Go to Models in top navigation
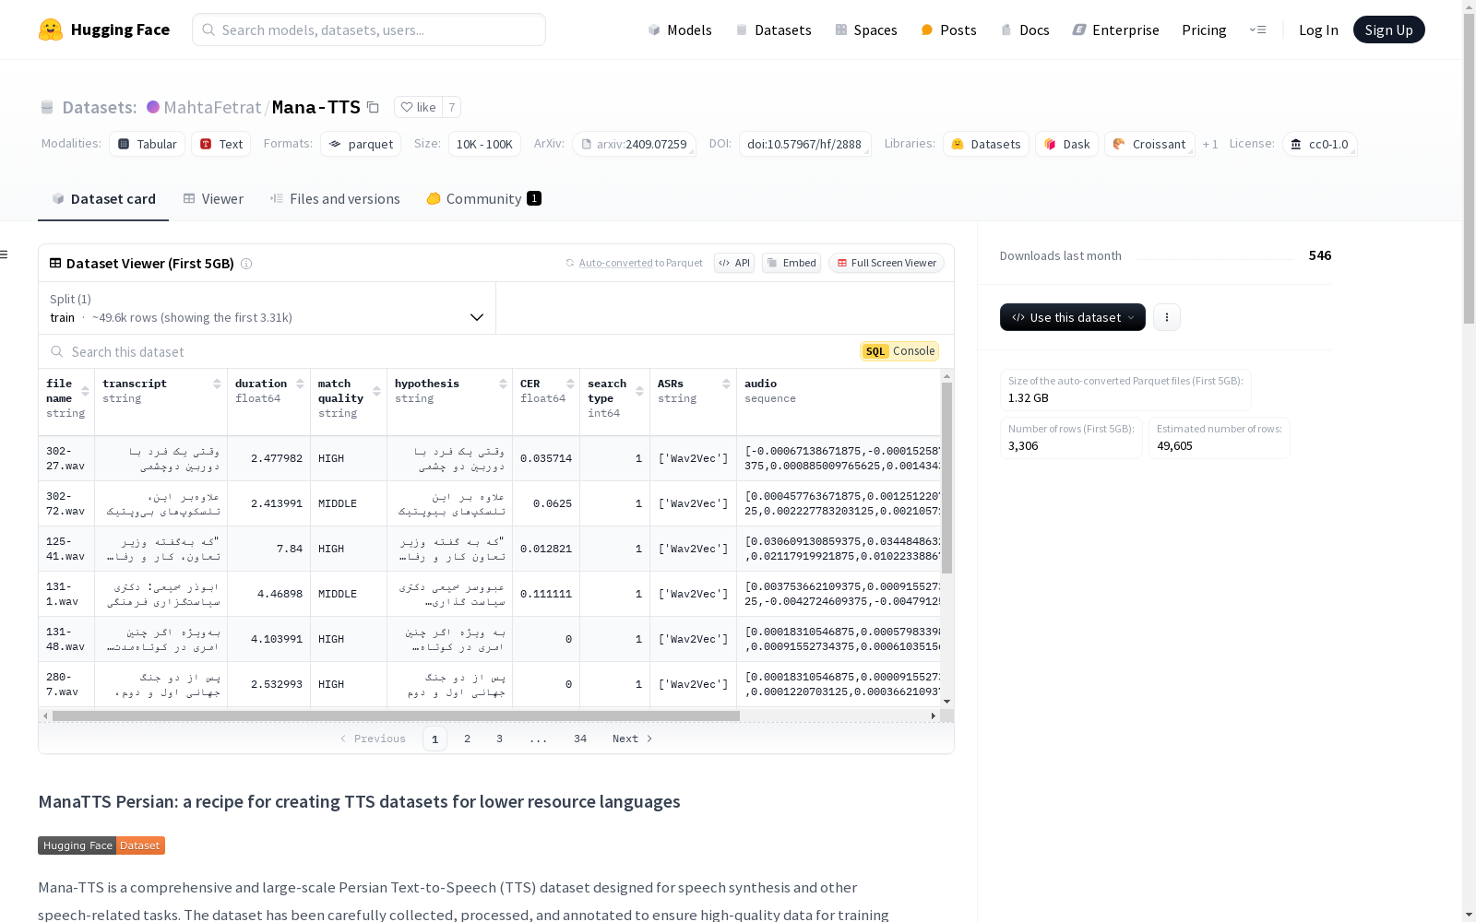This screenshot has height=922, width=1476. 680,30
